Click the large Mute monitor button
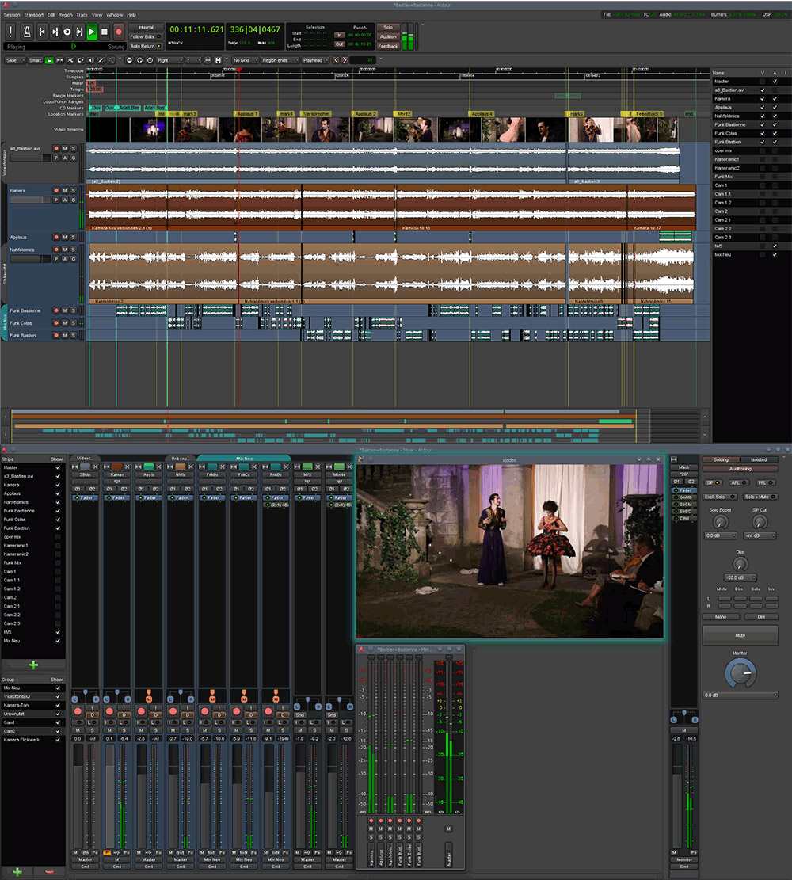The width and height of the screenshot is (792, 880). pyautogui.click(x=741, y=635)
